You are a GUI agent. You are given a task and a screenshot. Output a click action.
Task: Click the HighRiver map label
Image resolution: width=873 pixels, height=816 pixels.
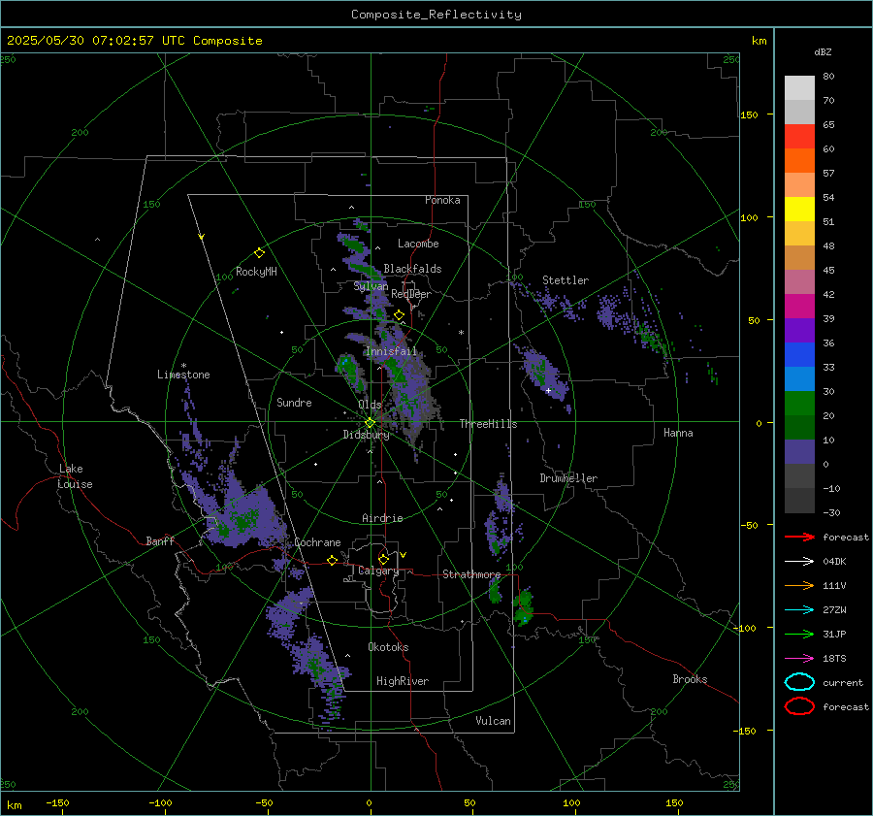coord(403,681)
